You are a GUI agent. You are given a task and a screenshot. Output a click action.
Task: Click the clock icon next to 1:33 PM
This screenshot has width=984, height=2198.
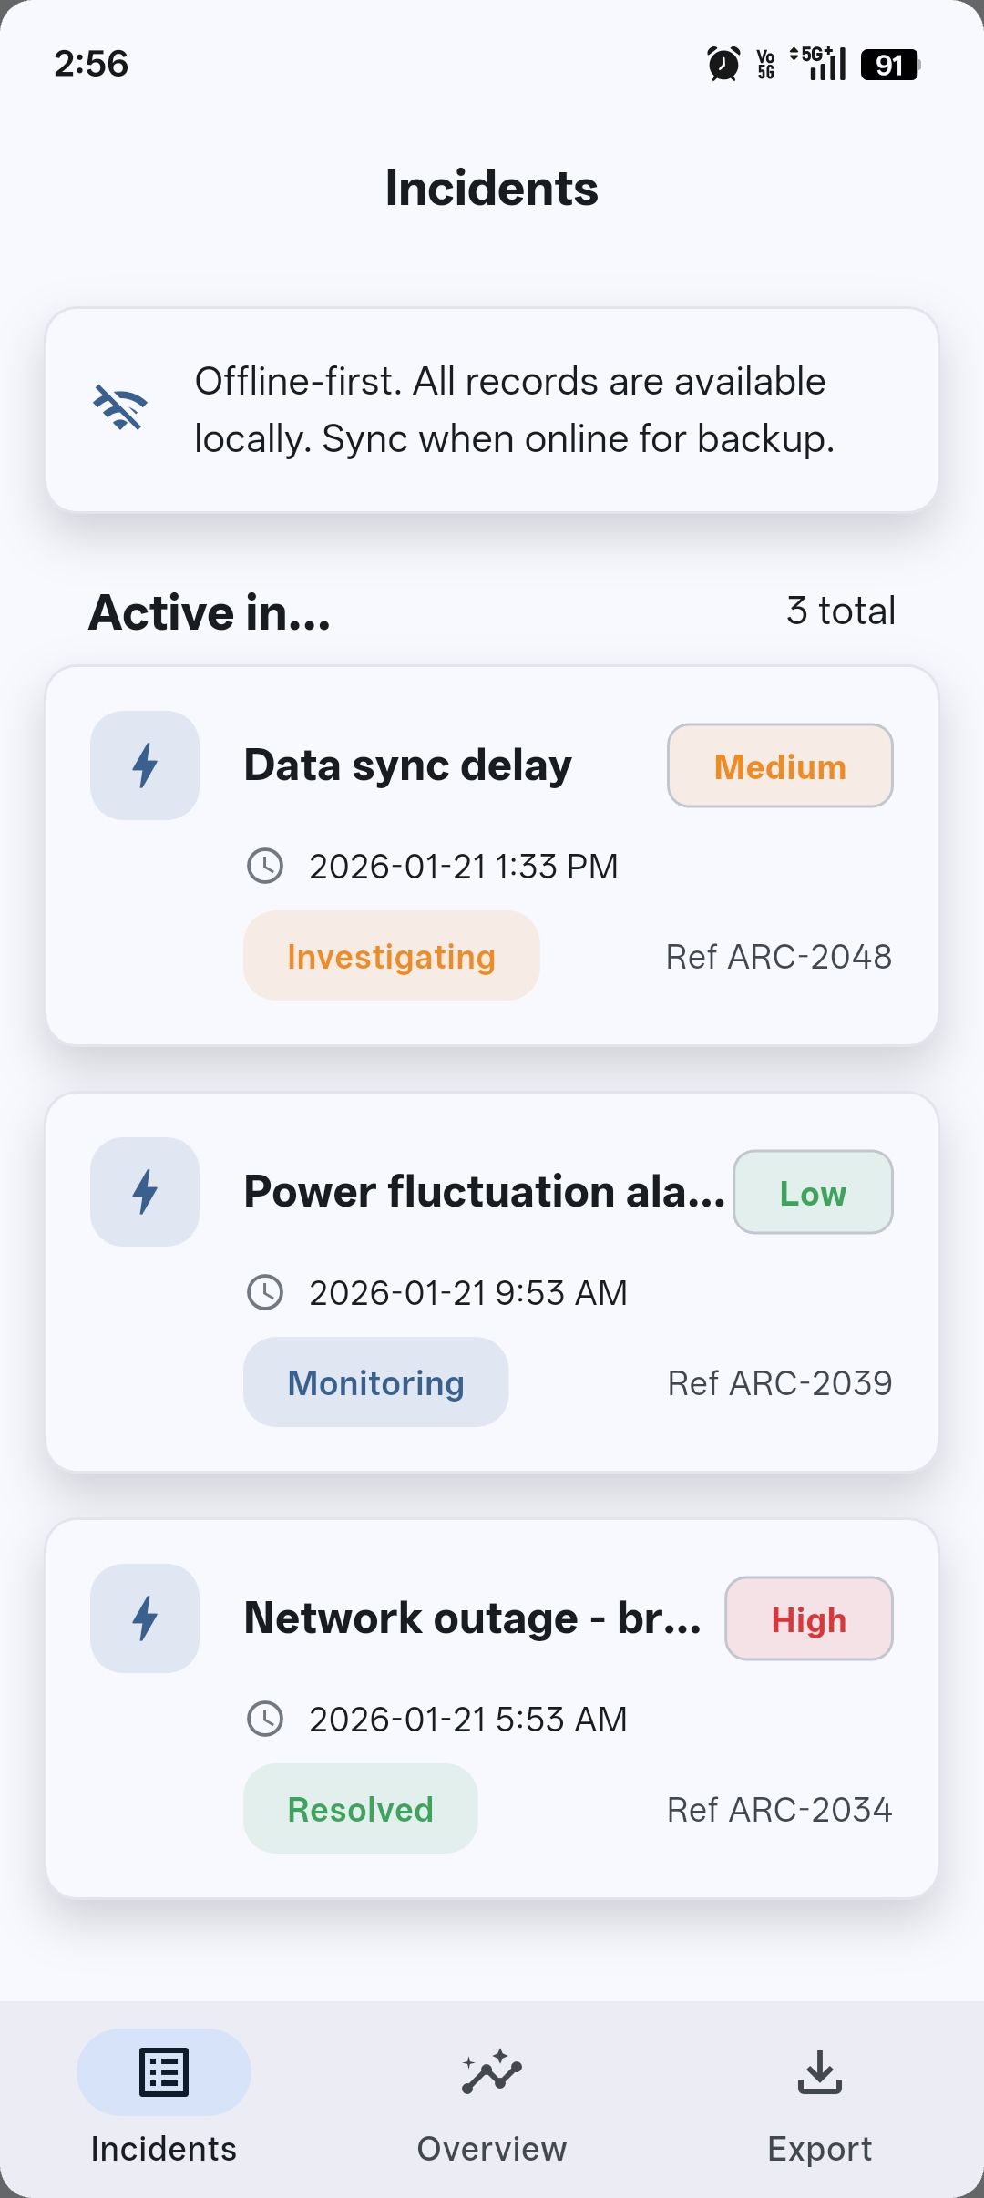click(265, 866)
